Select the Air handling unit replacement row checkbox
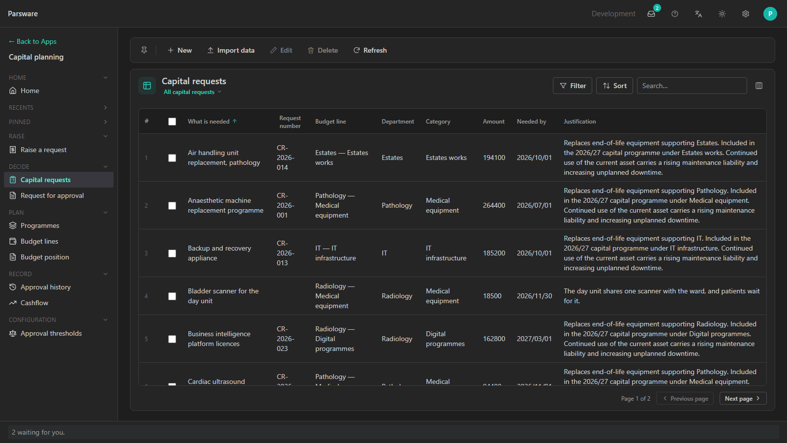787x443 pixels. pos(172,158)
